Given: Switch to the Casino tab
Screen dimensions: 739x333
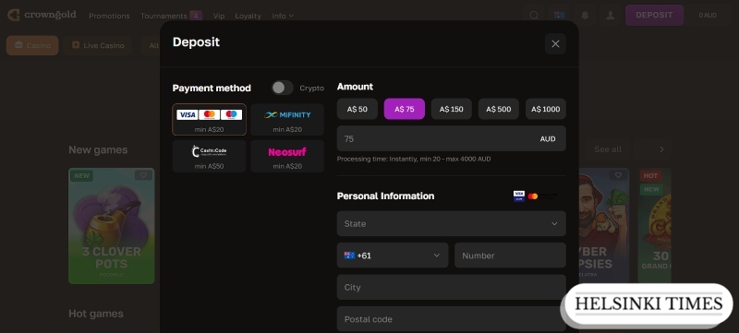Looking at the screenshot, I should click(32, 45).
